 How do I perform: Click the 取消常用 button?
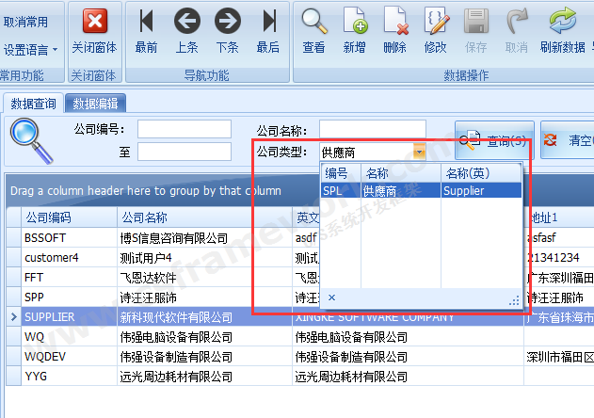27,21
